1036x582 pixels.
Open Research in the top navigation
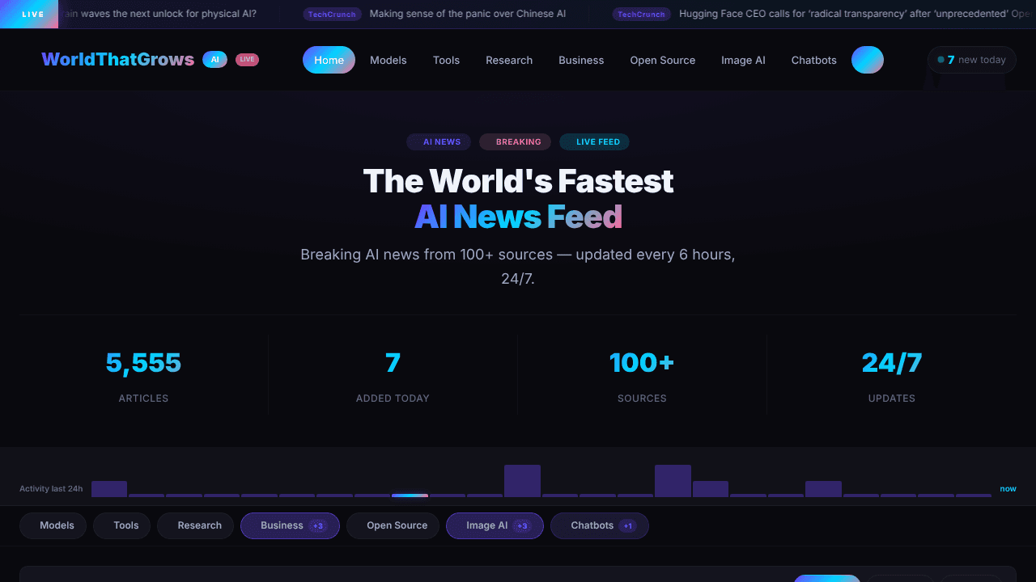tap(509, 60)
